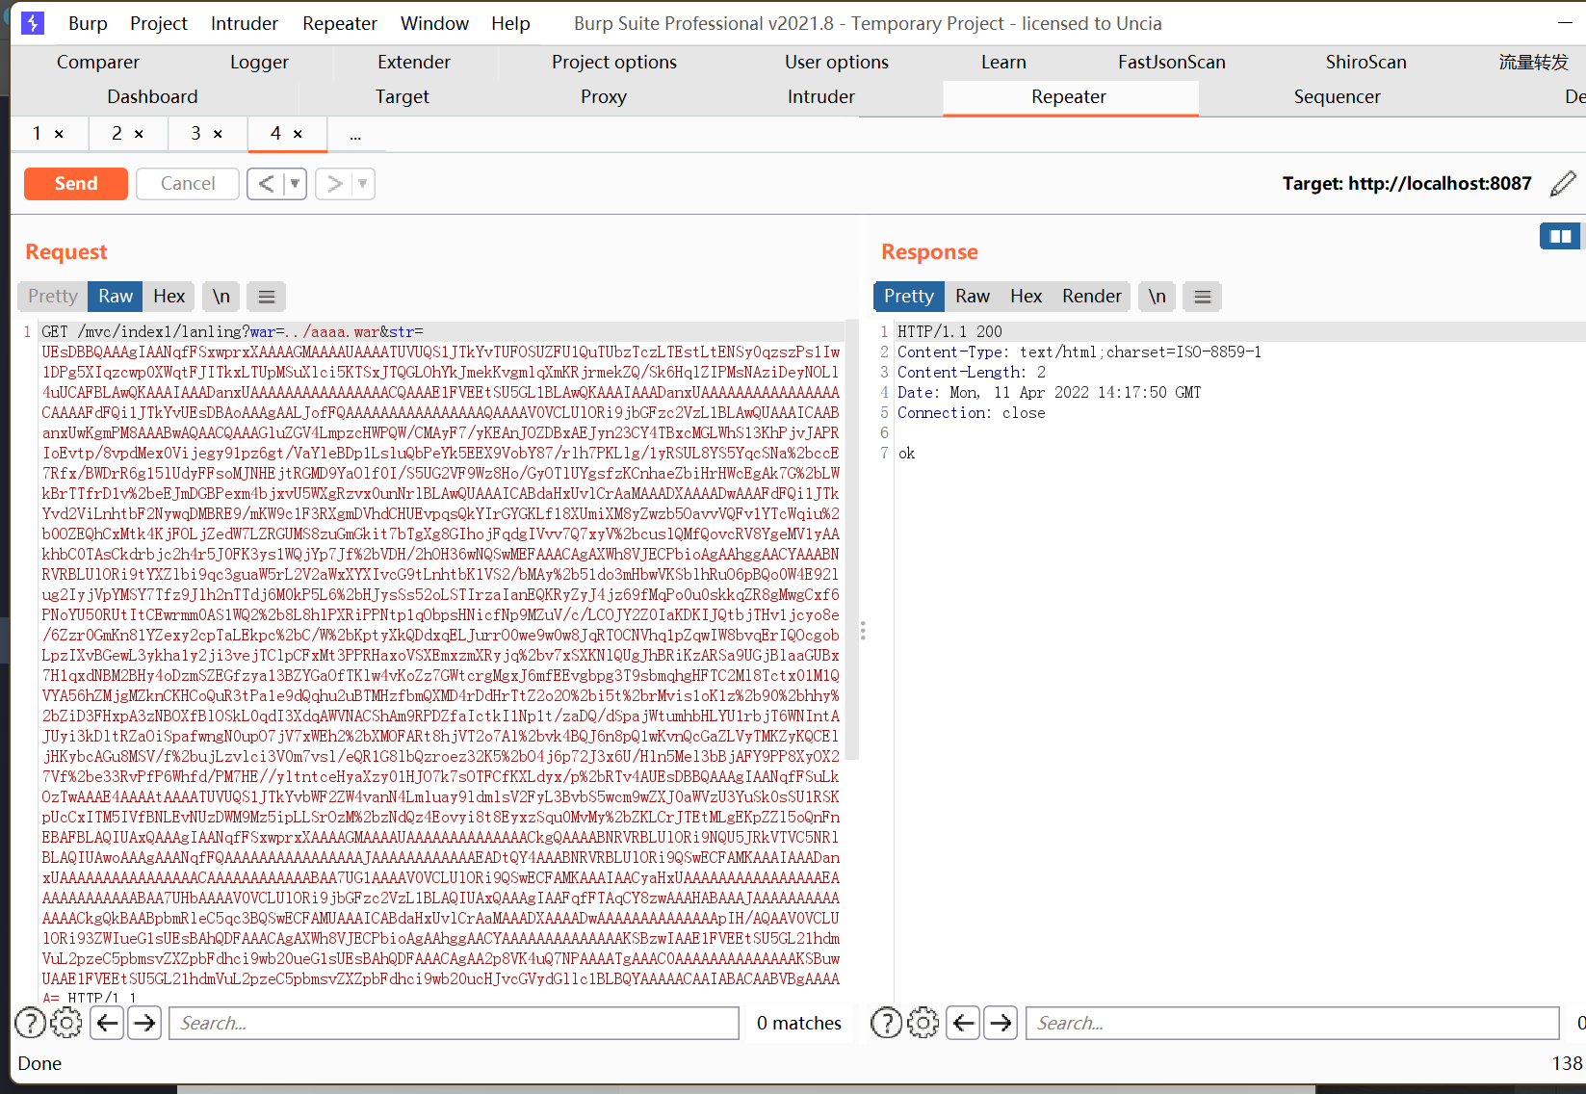Close Repeater tab 3
The width and height of the screenshot is (1586, 1094).
[218, 134]
